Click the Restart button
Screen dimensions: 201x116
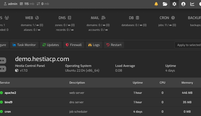(x=114, y=45)
